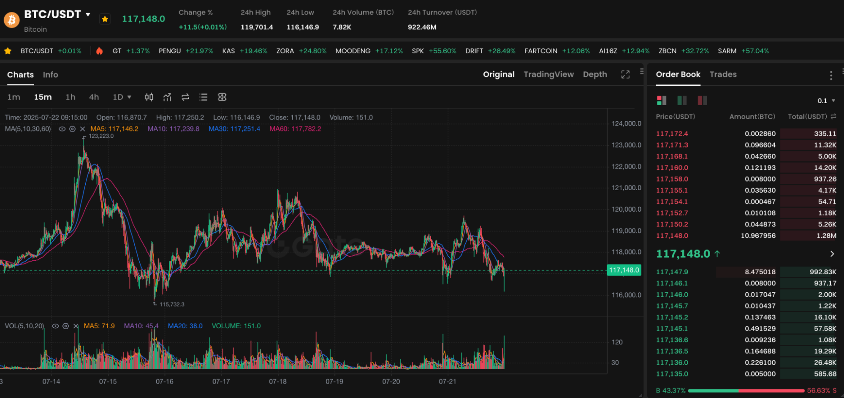844x398 pixels.
Task: Click the chart panel drag handle icon
Action: point(642,71)
